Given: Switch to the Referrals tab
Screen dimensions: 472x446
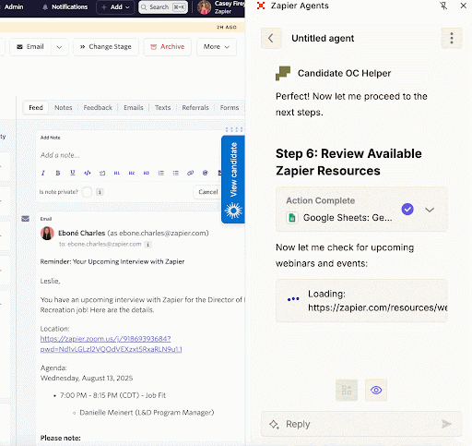Looking at the screenshot, I should click(195, 108).
